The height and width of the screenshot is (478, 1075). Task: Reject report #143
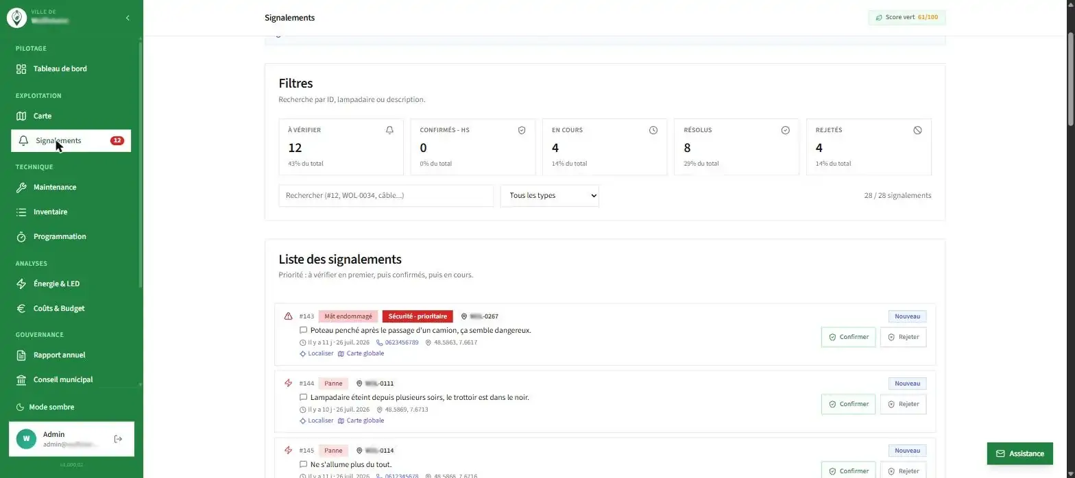(x=903, y=337)
